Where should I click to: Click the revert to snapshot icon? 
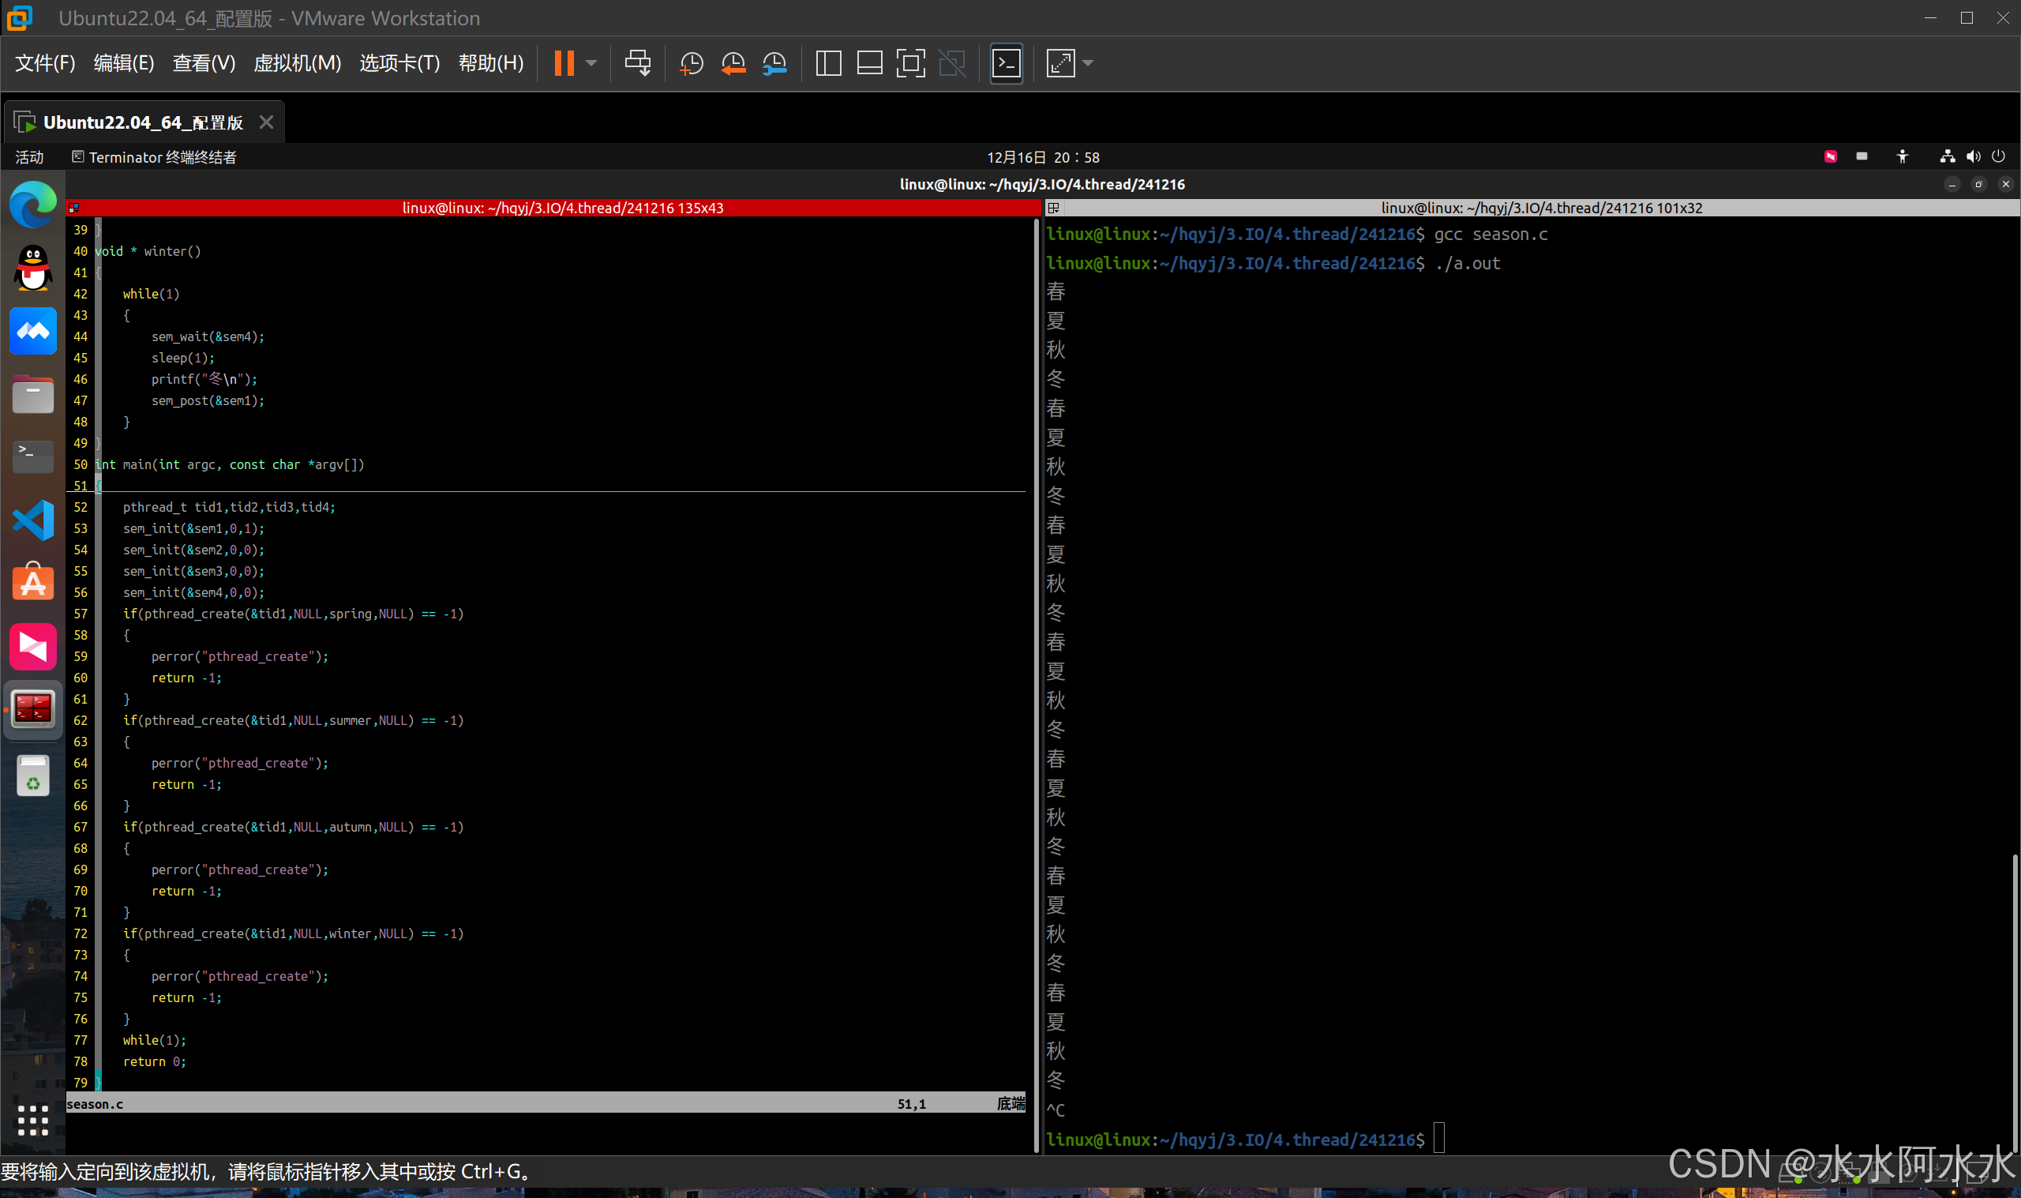tap(733, 64)
